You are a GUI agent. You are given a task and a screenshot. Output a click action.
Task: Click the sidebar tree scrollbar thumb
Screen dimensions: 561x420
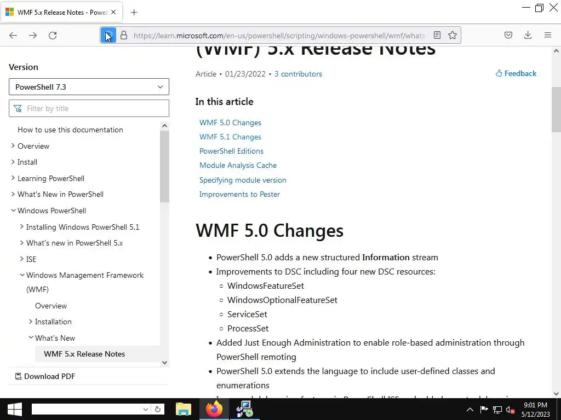click(x=164, y=166)
